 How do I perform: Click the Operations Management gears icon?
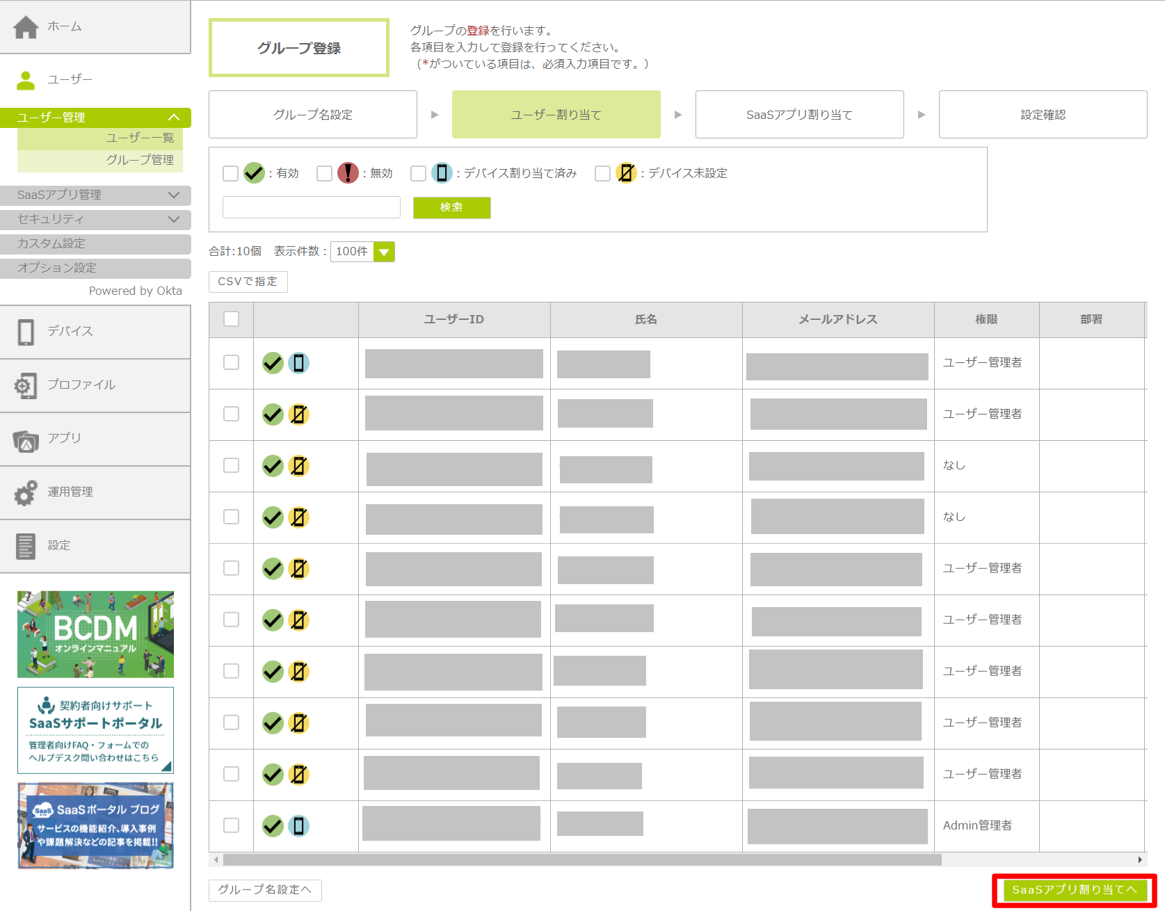coord(26,493)
